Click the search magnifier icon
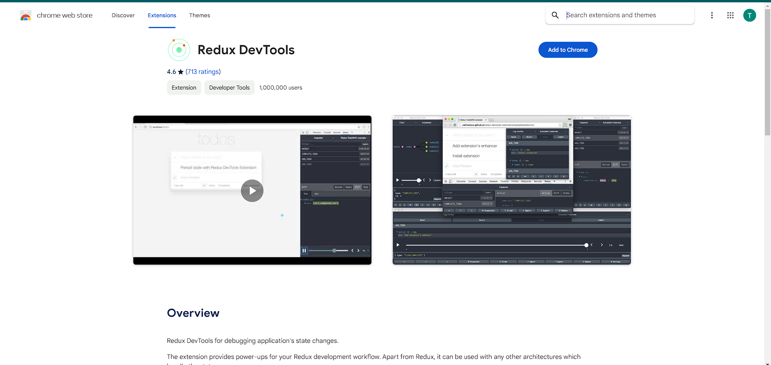 pyautogui.click(x=555, y=15)
